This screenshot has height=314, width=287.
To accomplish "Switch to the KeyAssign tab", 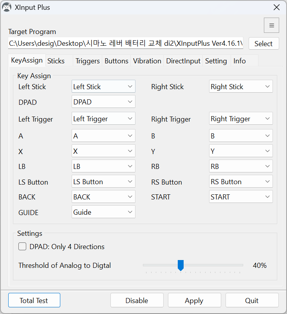I will [x=27, y=60].
